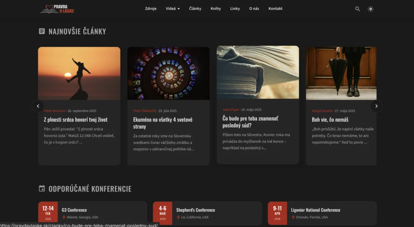Go to Zdroje in navigation
Viewport: 414px width, 227px height.
(151, 8)
